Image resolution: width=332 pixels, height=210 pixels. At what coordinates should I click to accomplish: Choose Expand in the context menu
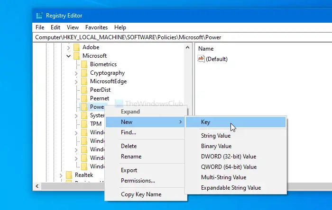[x=146, y=112]
